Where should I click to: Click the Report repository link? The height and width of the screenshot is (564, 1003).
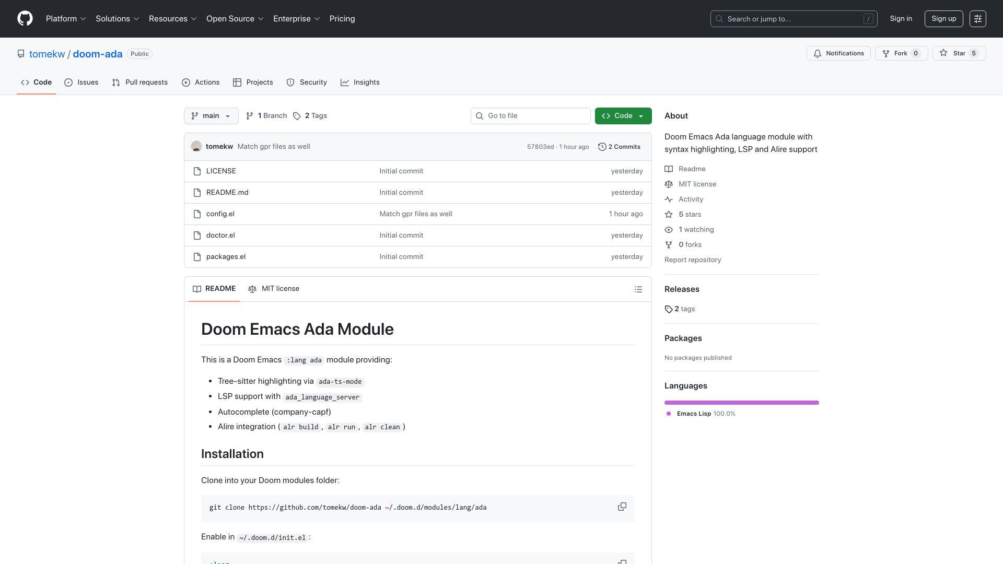[693, 260]
